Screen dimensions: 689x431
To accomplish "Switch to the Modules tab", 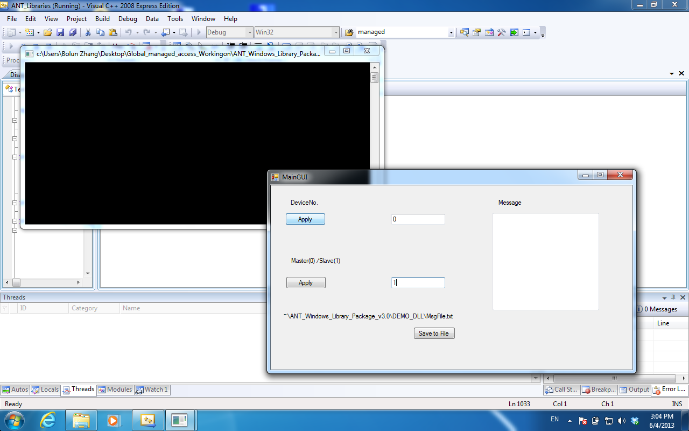I will [x=115, y=390].
